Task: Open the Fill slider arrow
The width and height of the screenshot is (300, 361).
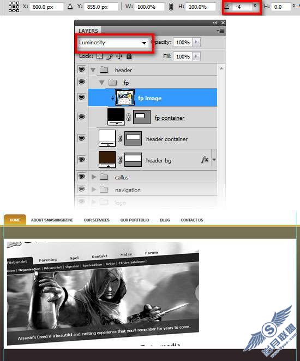Action: pyautogui.click(x=196, y=56)
